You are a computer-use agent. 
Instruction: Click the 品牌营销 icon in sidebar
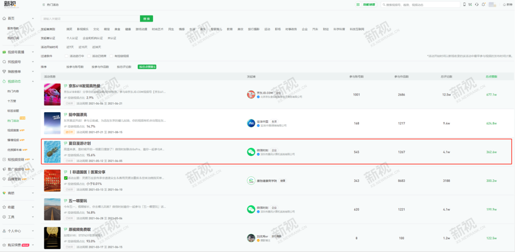[x=4, y=179]
